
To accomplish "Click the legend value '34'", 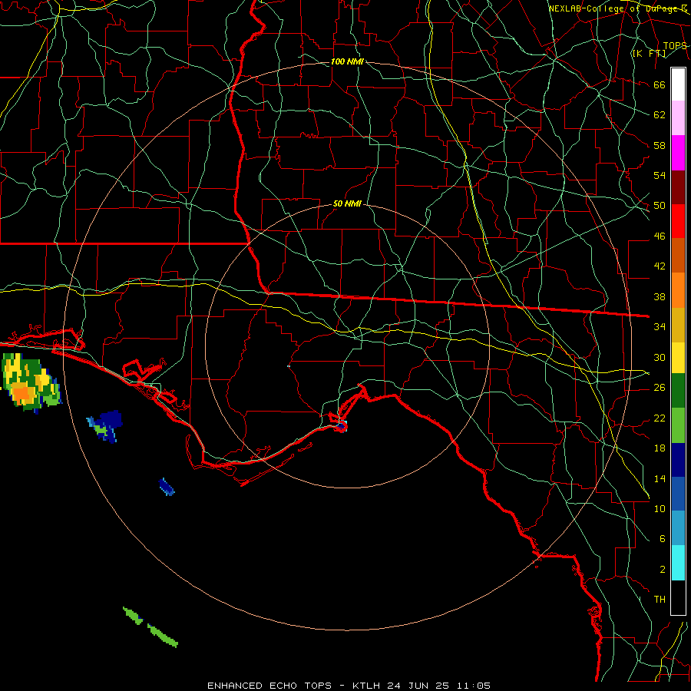I will coord(660,326).
